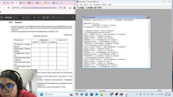Image resolution: width=173 pixels, height=97 pixels.
Task: Zoom out the PDF with minus button
Action: click(29, 17)
